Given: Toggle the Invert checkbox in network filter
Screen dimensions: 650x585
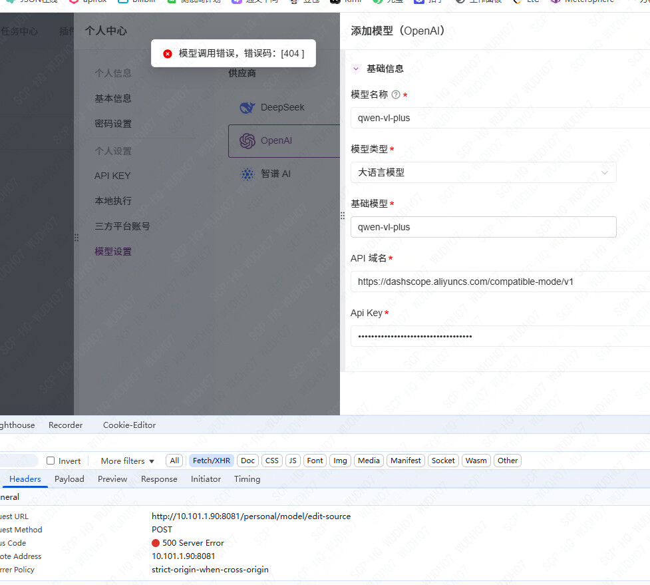Looking at the screenshot, I should (x=51, y=461).
